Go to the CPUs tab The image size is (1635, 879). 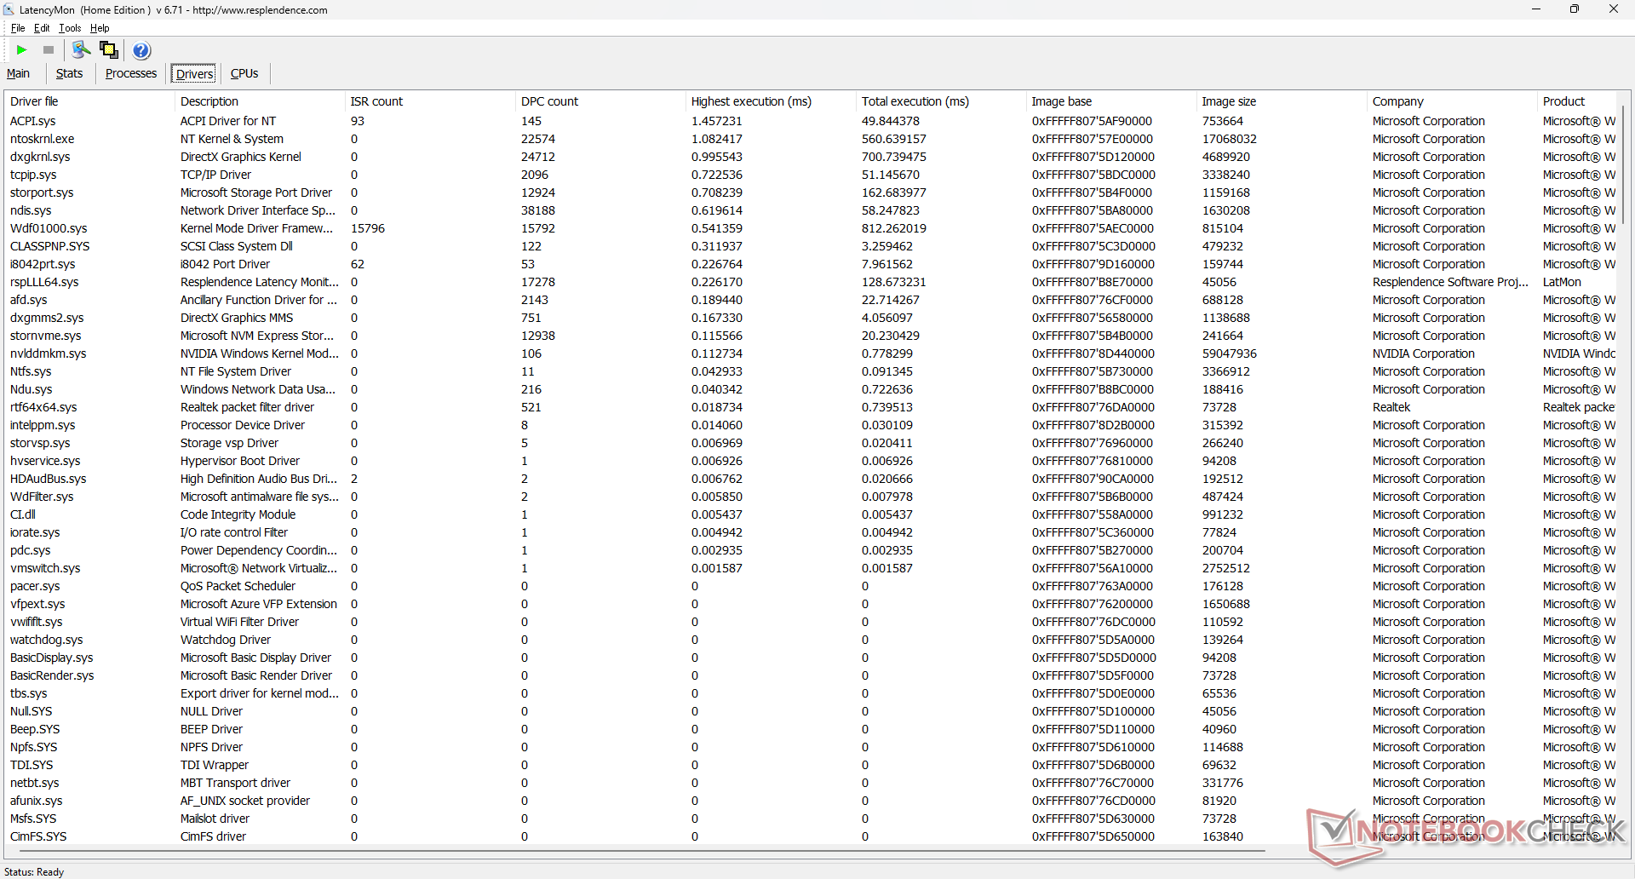[244, 74]
